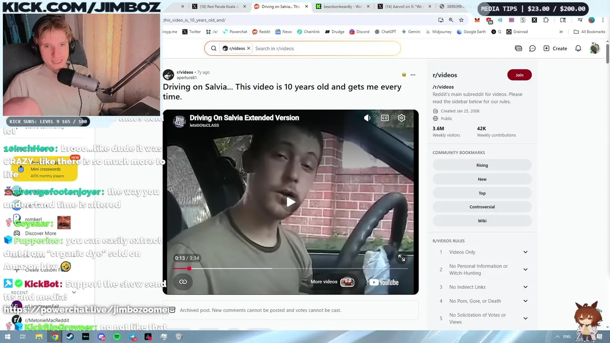Focus the Search in r/videos field
This screenshot has height=343, width=610.
(325, 48)
